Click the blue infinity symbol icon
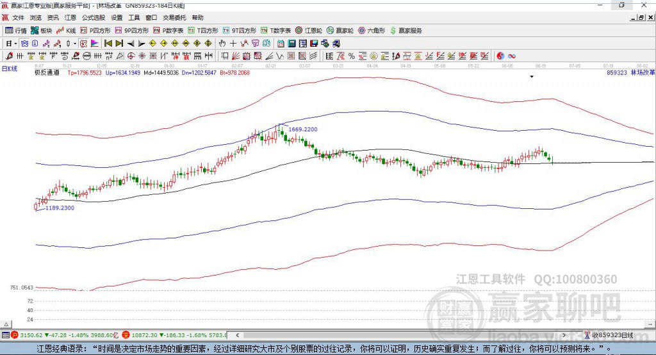Image resolution: width=656 pixels, height=355 pixels. [512, 56]
